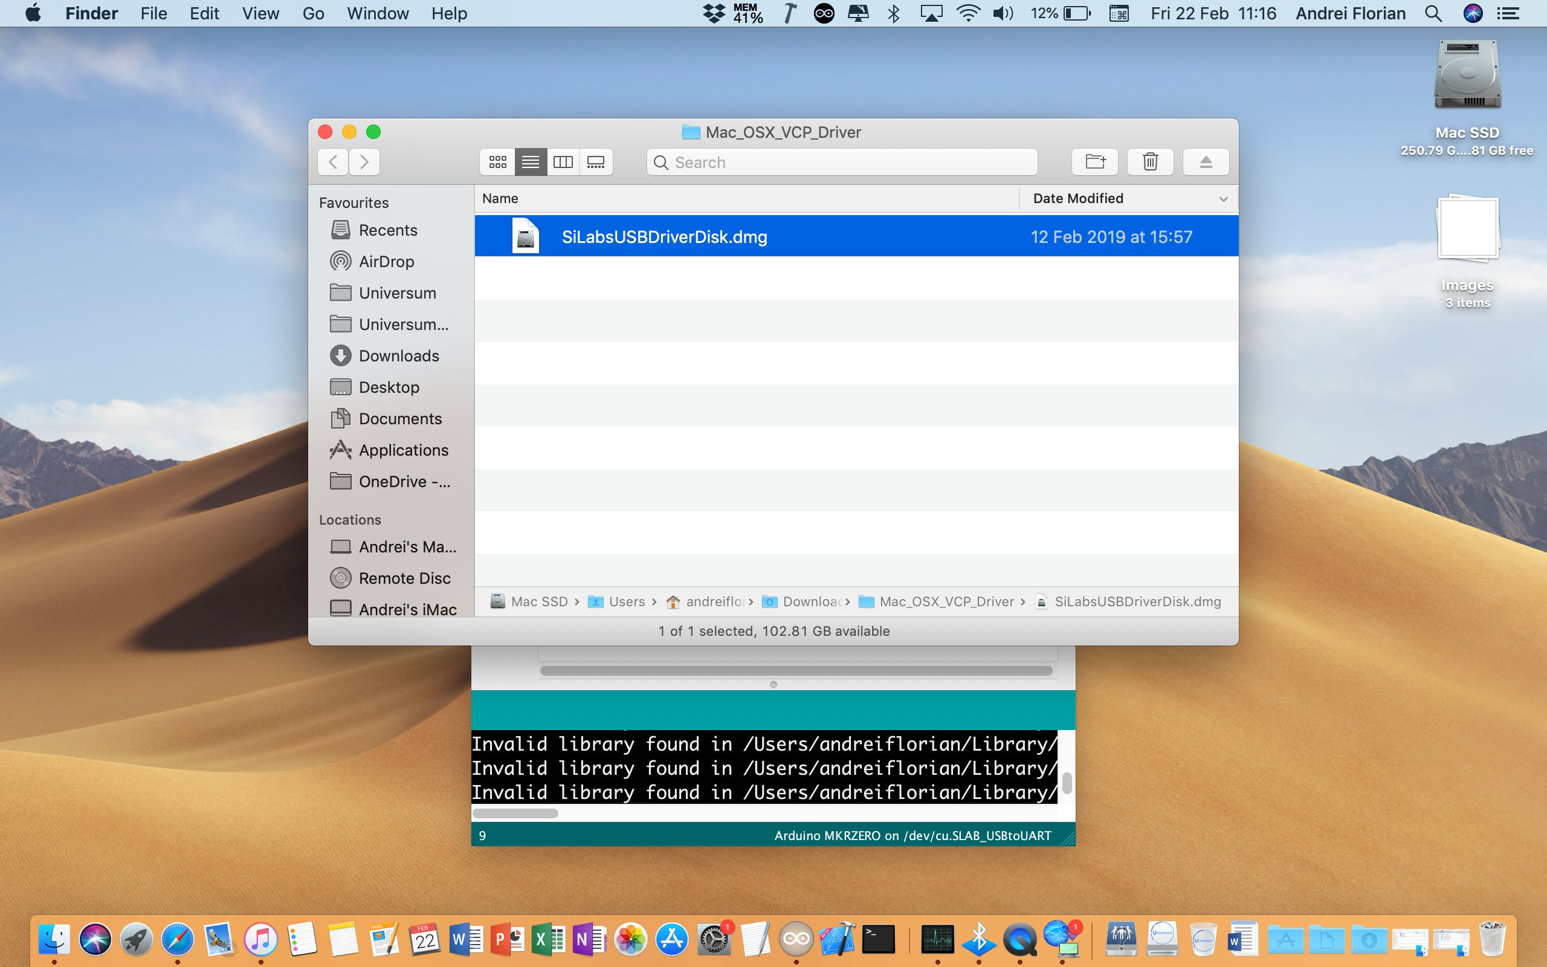Open Arduino IDE from Dock
The image size is (1547, 967).
(796, 939)
